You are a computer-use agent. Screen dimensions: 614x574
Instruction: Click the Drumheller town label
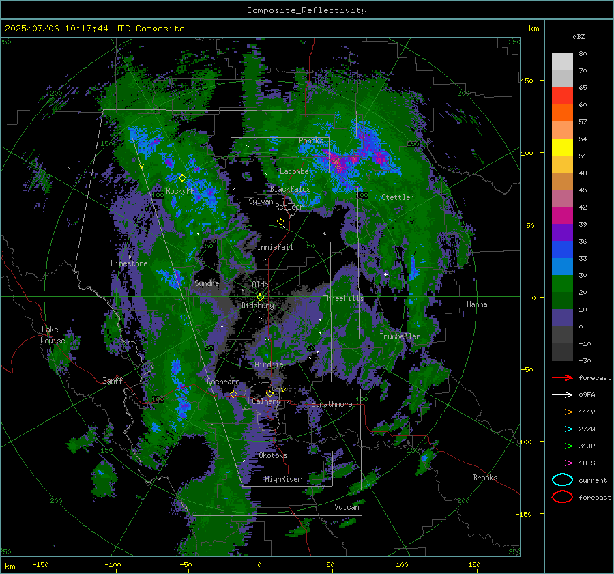(400, 336)
